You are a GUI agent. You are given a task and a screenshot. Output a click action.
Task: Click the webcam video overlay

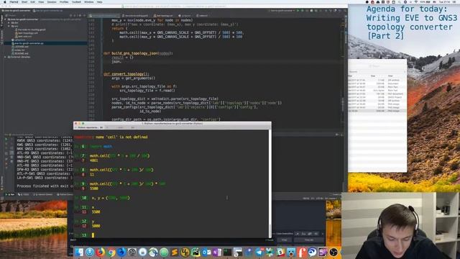[x=400, y=225]
